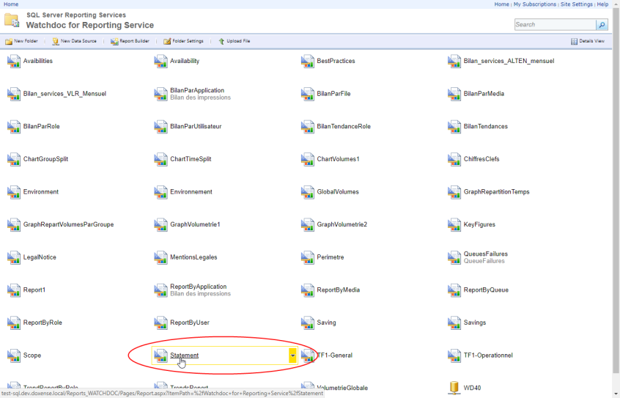Click the report icon beside Saving
Screen dimensions: 620x398
pos(308,323)
